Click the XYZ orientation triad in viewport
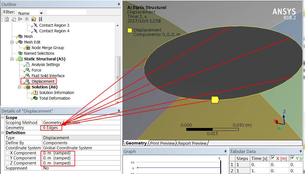 (x=280, y=120)
